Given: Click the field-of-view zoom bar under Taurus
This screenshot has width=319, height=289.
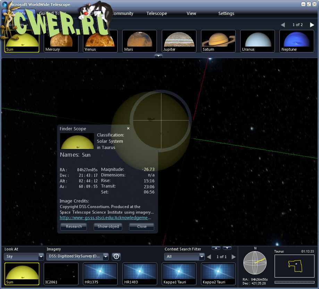Looking at the screenshot, I should tap(294, 282).
